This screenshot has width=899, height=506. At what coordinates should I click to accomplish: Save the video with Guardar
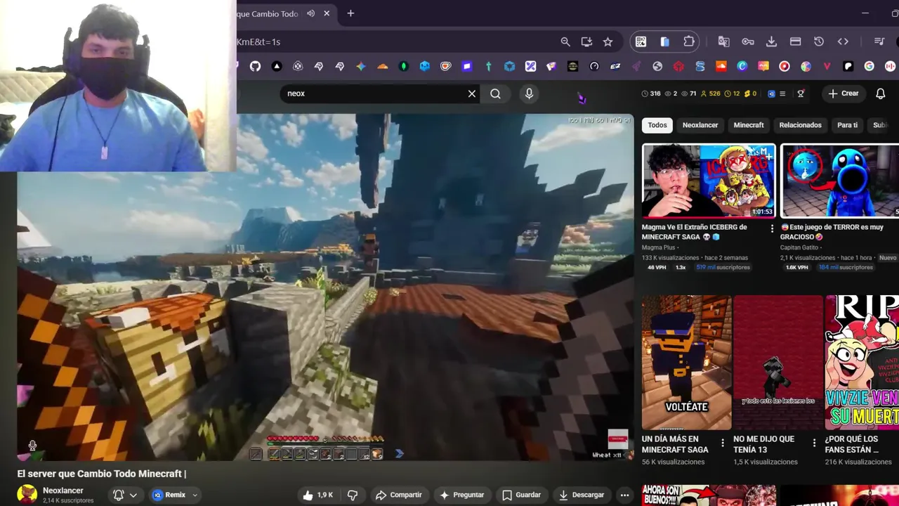click(521, 495)
